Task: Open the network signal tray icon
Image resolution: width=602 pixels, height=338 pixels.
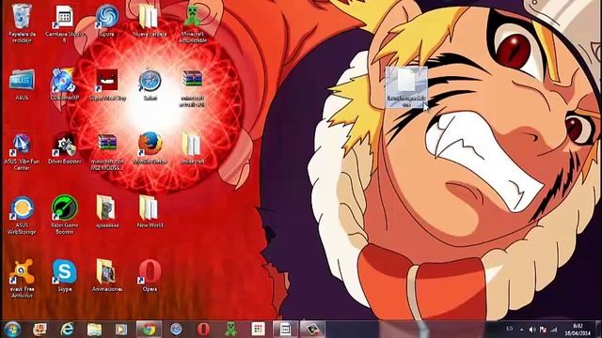Action: click(554, 330)
